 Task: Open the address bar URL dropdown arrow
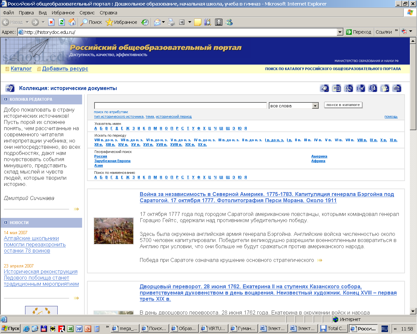coord(340,32)
